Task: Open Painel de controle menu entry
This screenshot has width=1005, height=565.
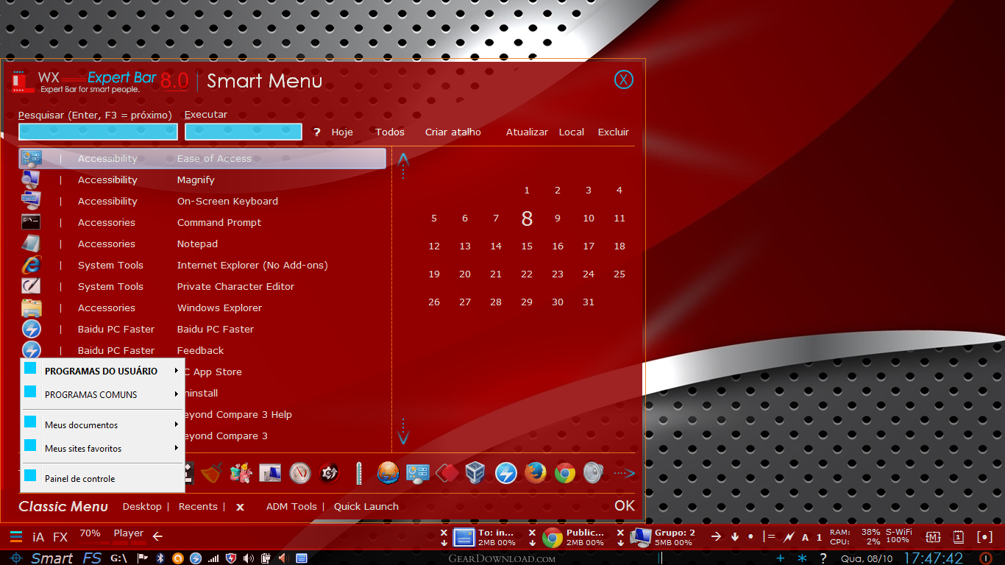Action: [80, 479]
